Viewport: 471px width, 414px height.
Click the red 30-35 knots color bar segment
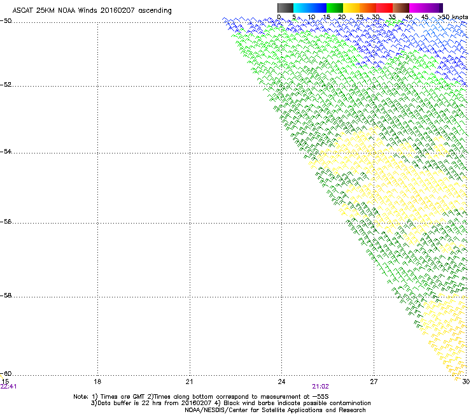point(384,8)
